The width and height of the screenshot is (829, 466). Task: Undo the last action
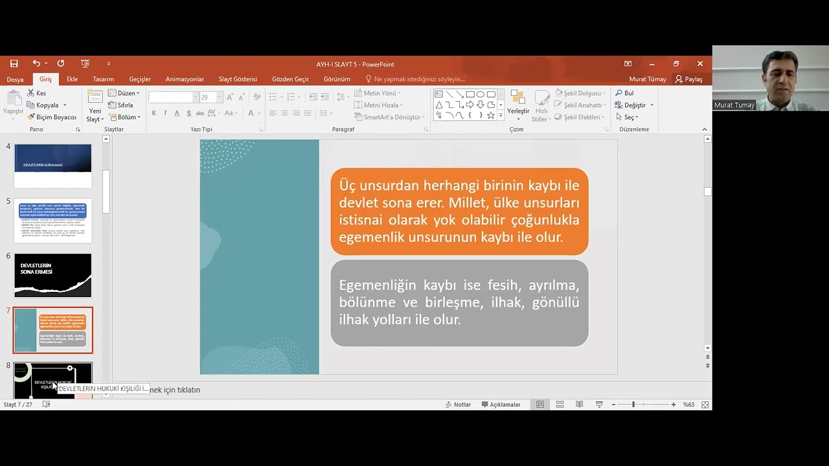[36, 63]
